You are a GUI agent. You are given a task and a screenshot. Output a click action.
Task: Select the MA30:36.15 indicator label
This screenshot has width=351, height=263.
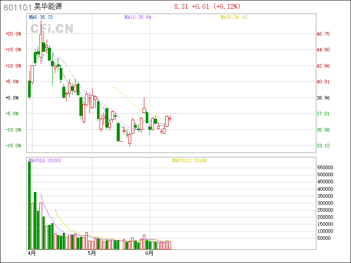234,17
